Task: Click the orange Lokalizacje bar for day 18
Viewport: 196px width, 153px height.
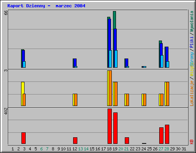Action: tap(110, 88)
